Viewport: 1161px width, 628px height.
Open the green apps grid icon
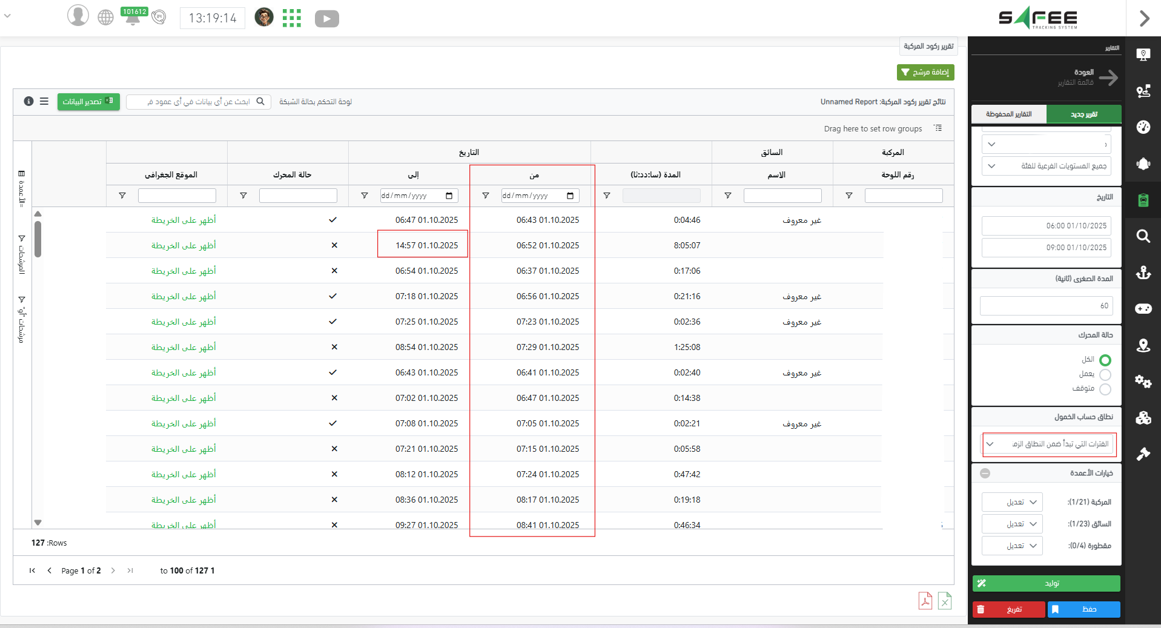coord(291,18)
